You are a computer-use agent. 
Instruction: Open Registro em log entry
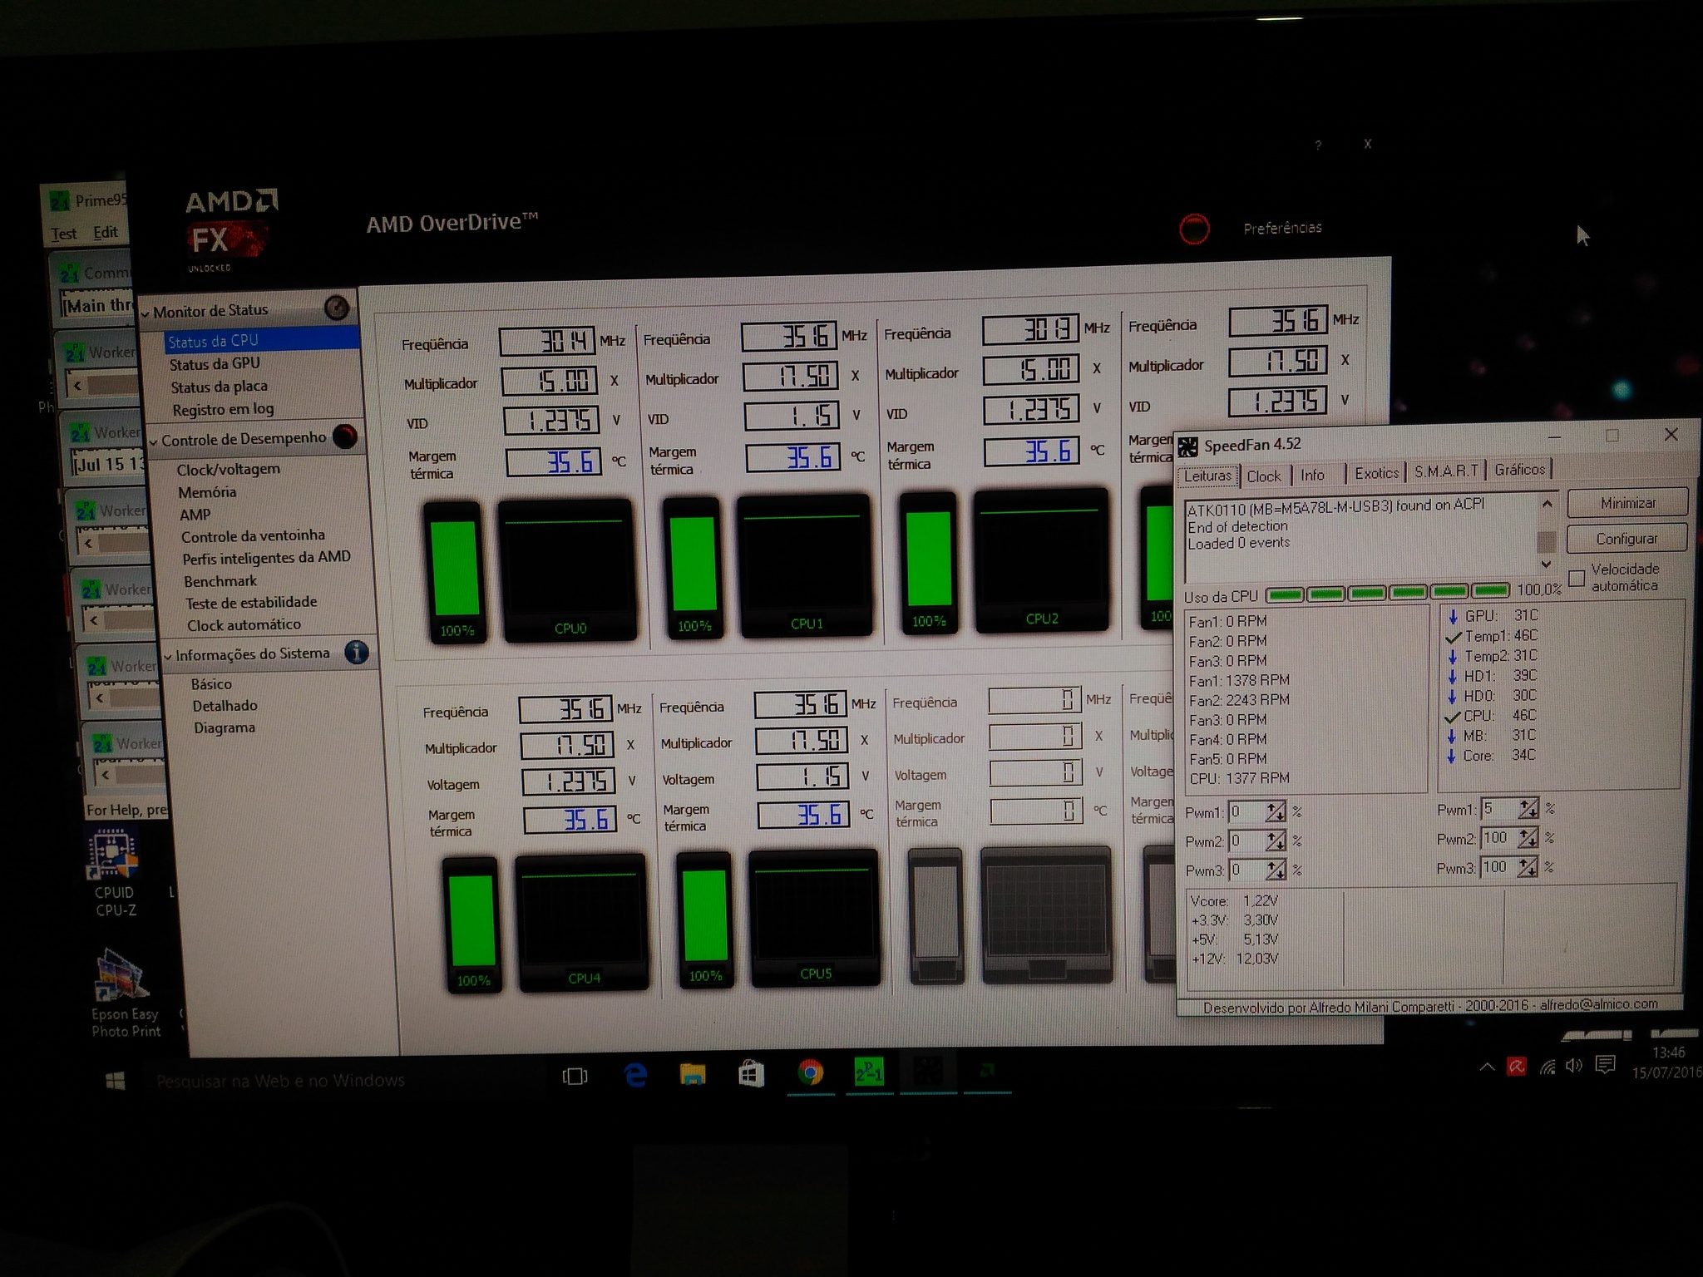coord(223,409)
